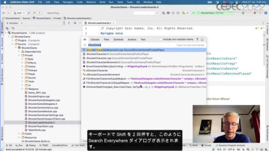
Task: Select ShooterGame.Build.cs file
Action: [x=37, y=141]
